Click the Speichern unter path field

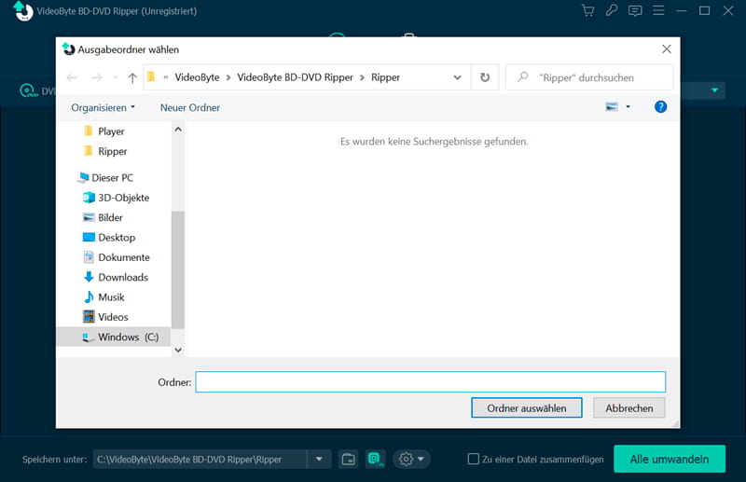[x=200, y=460]
